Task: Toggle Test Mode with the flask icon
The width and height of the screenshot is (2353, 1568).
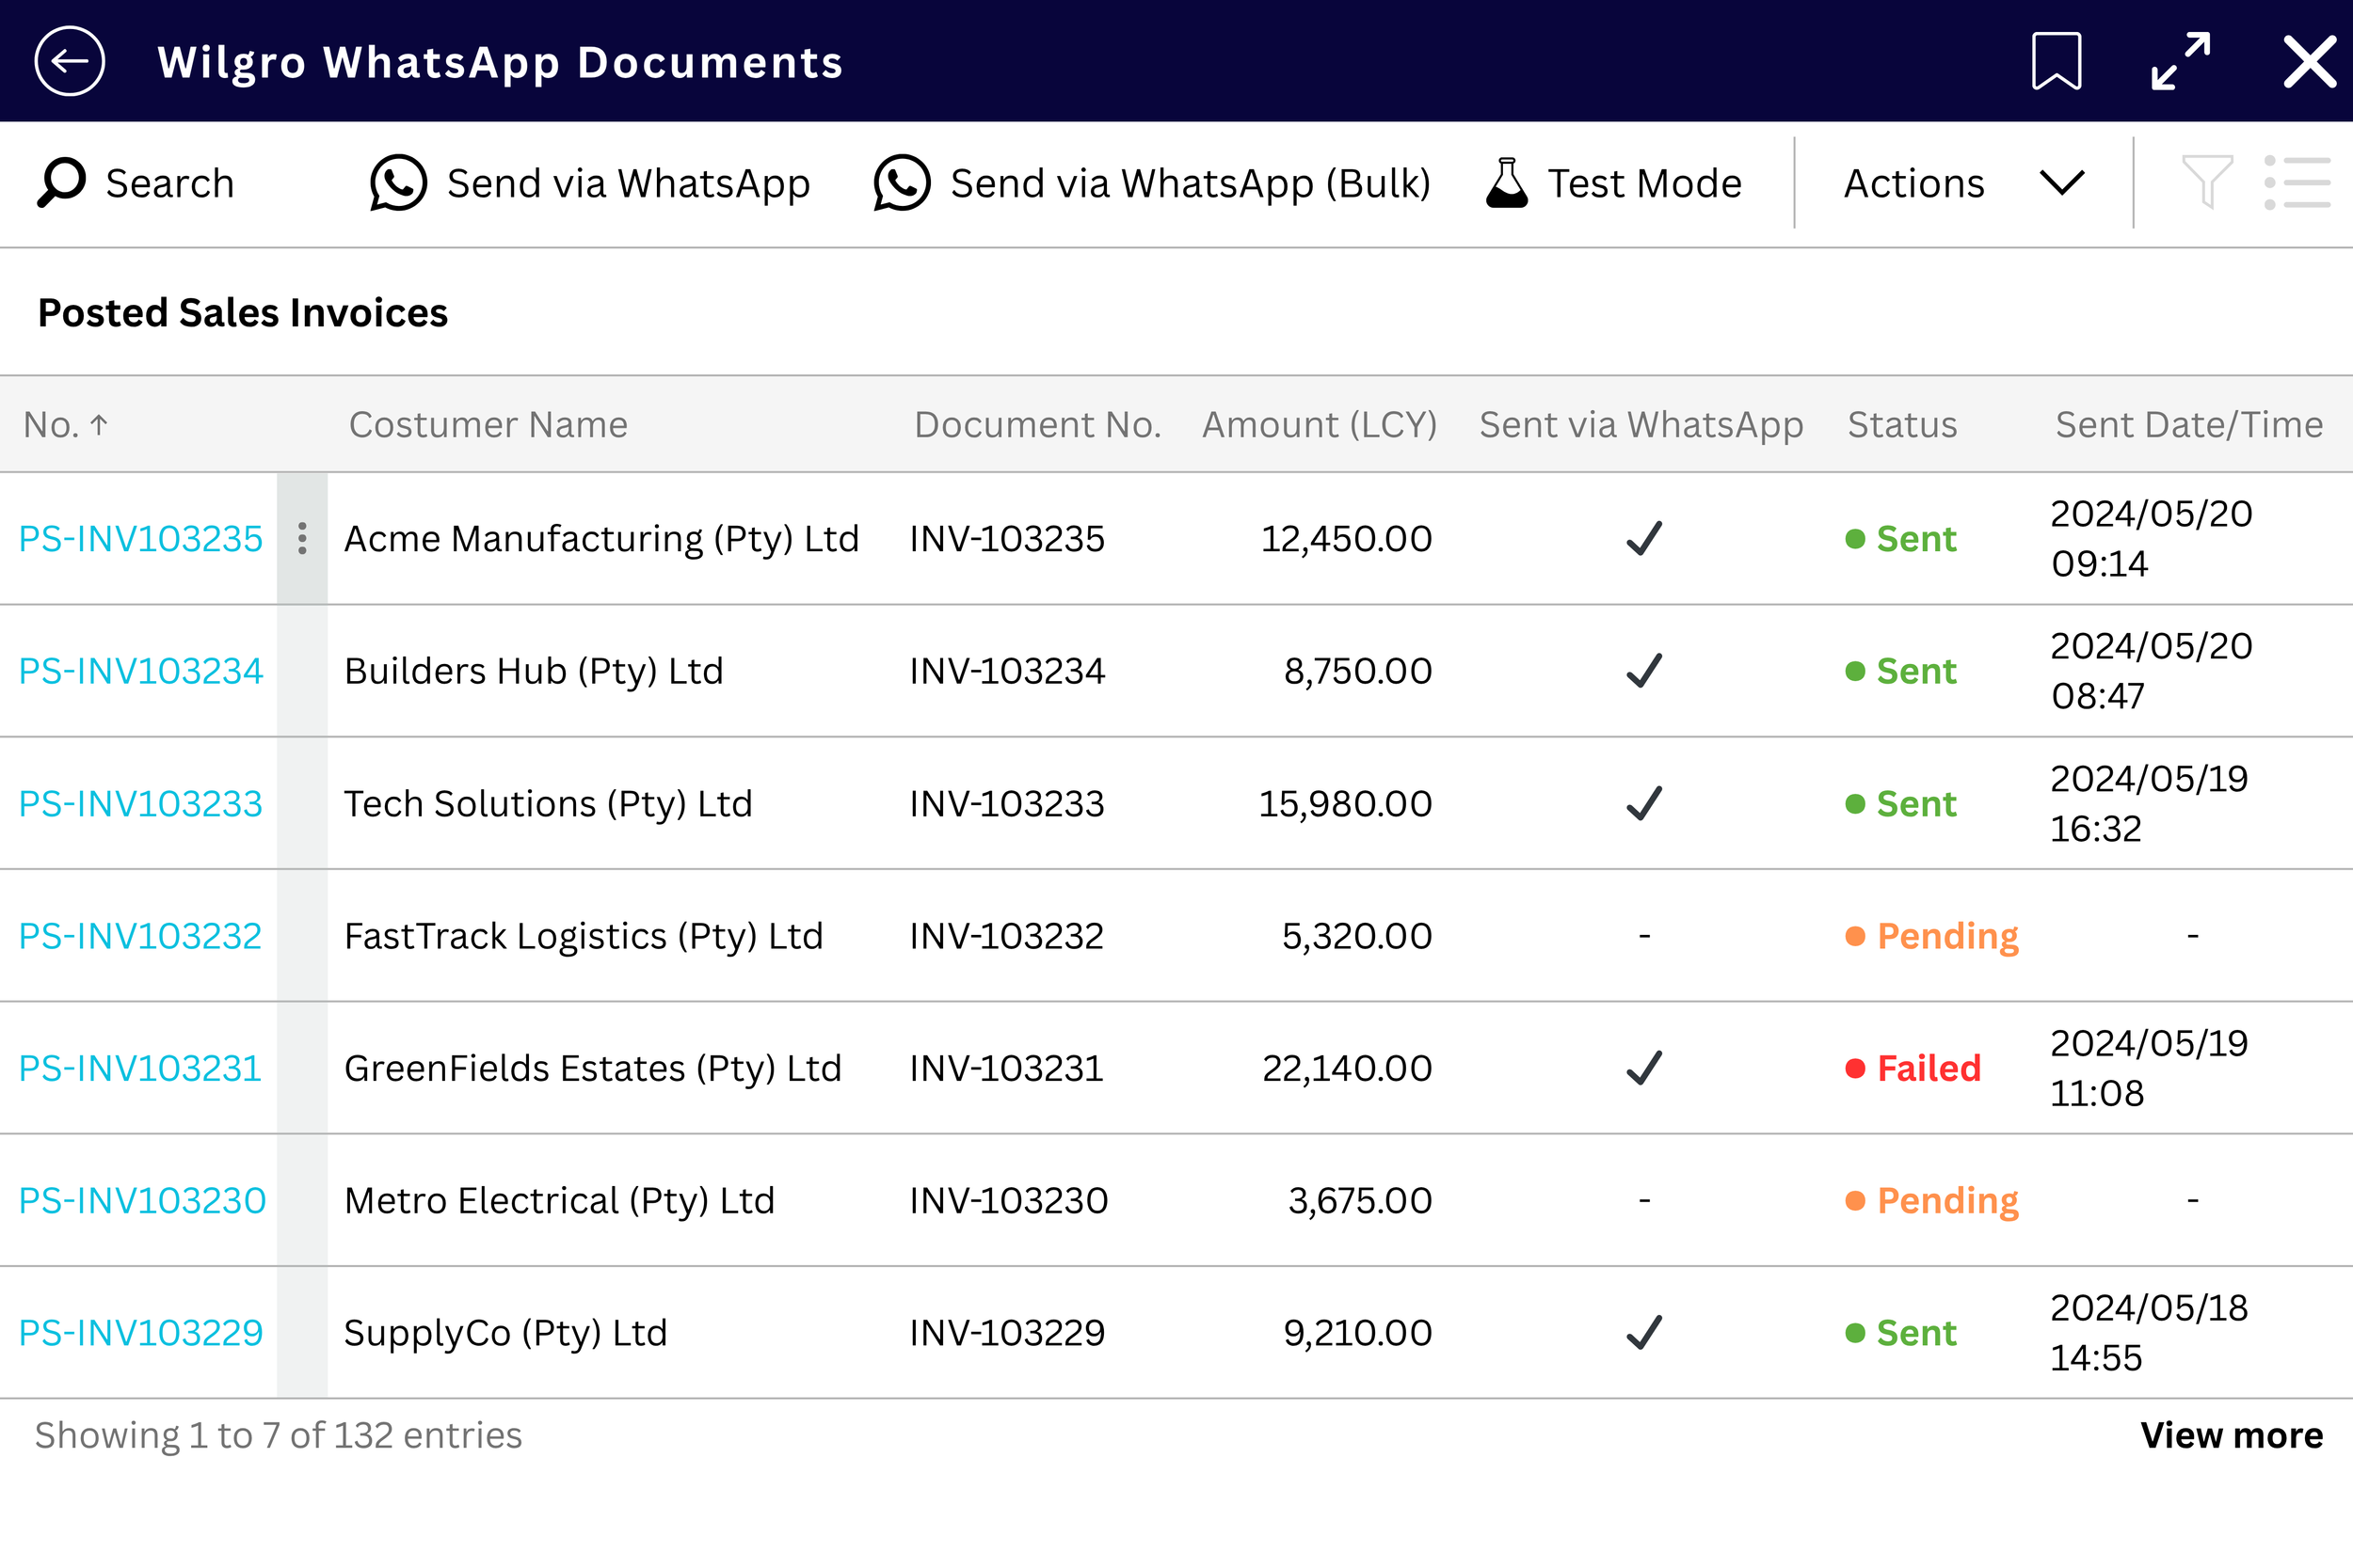Action: (x=1507, y=183)
